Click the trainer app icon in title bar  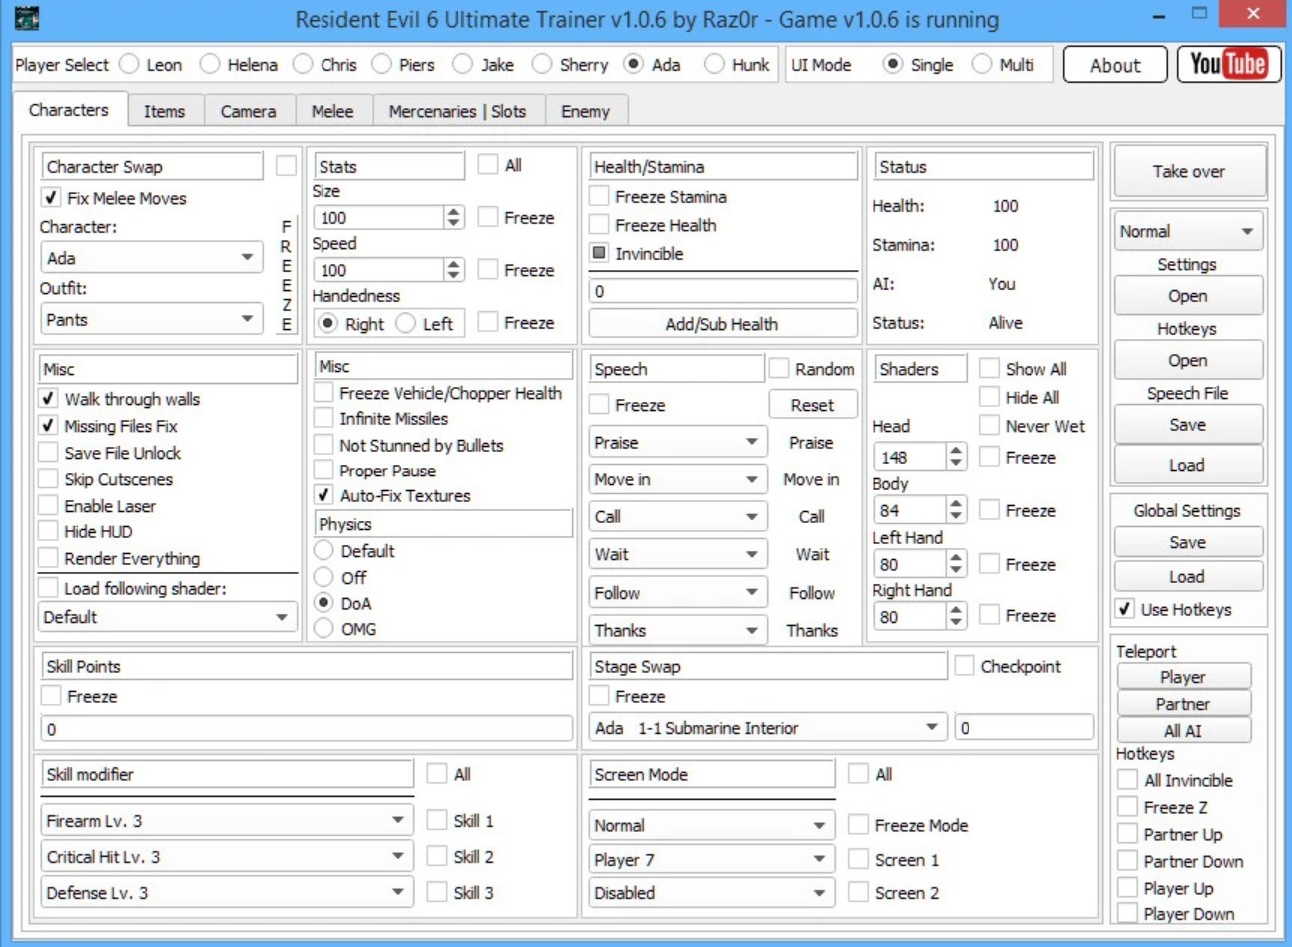[x=26, y=17]
